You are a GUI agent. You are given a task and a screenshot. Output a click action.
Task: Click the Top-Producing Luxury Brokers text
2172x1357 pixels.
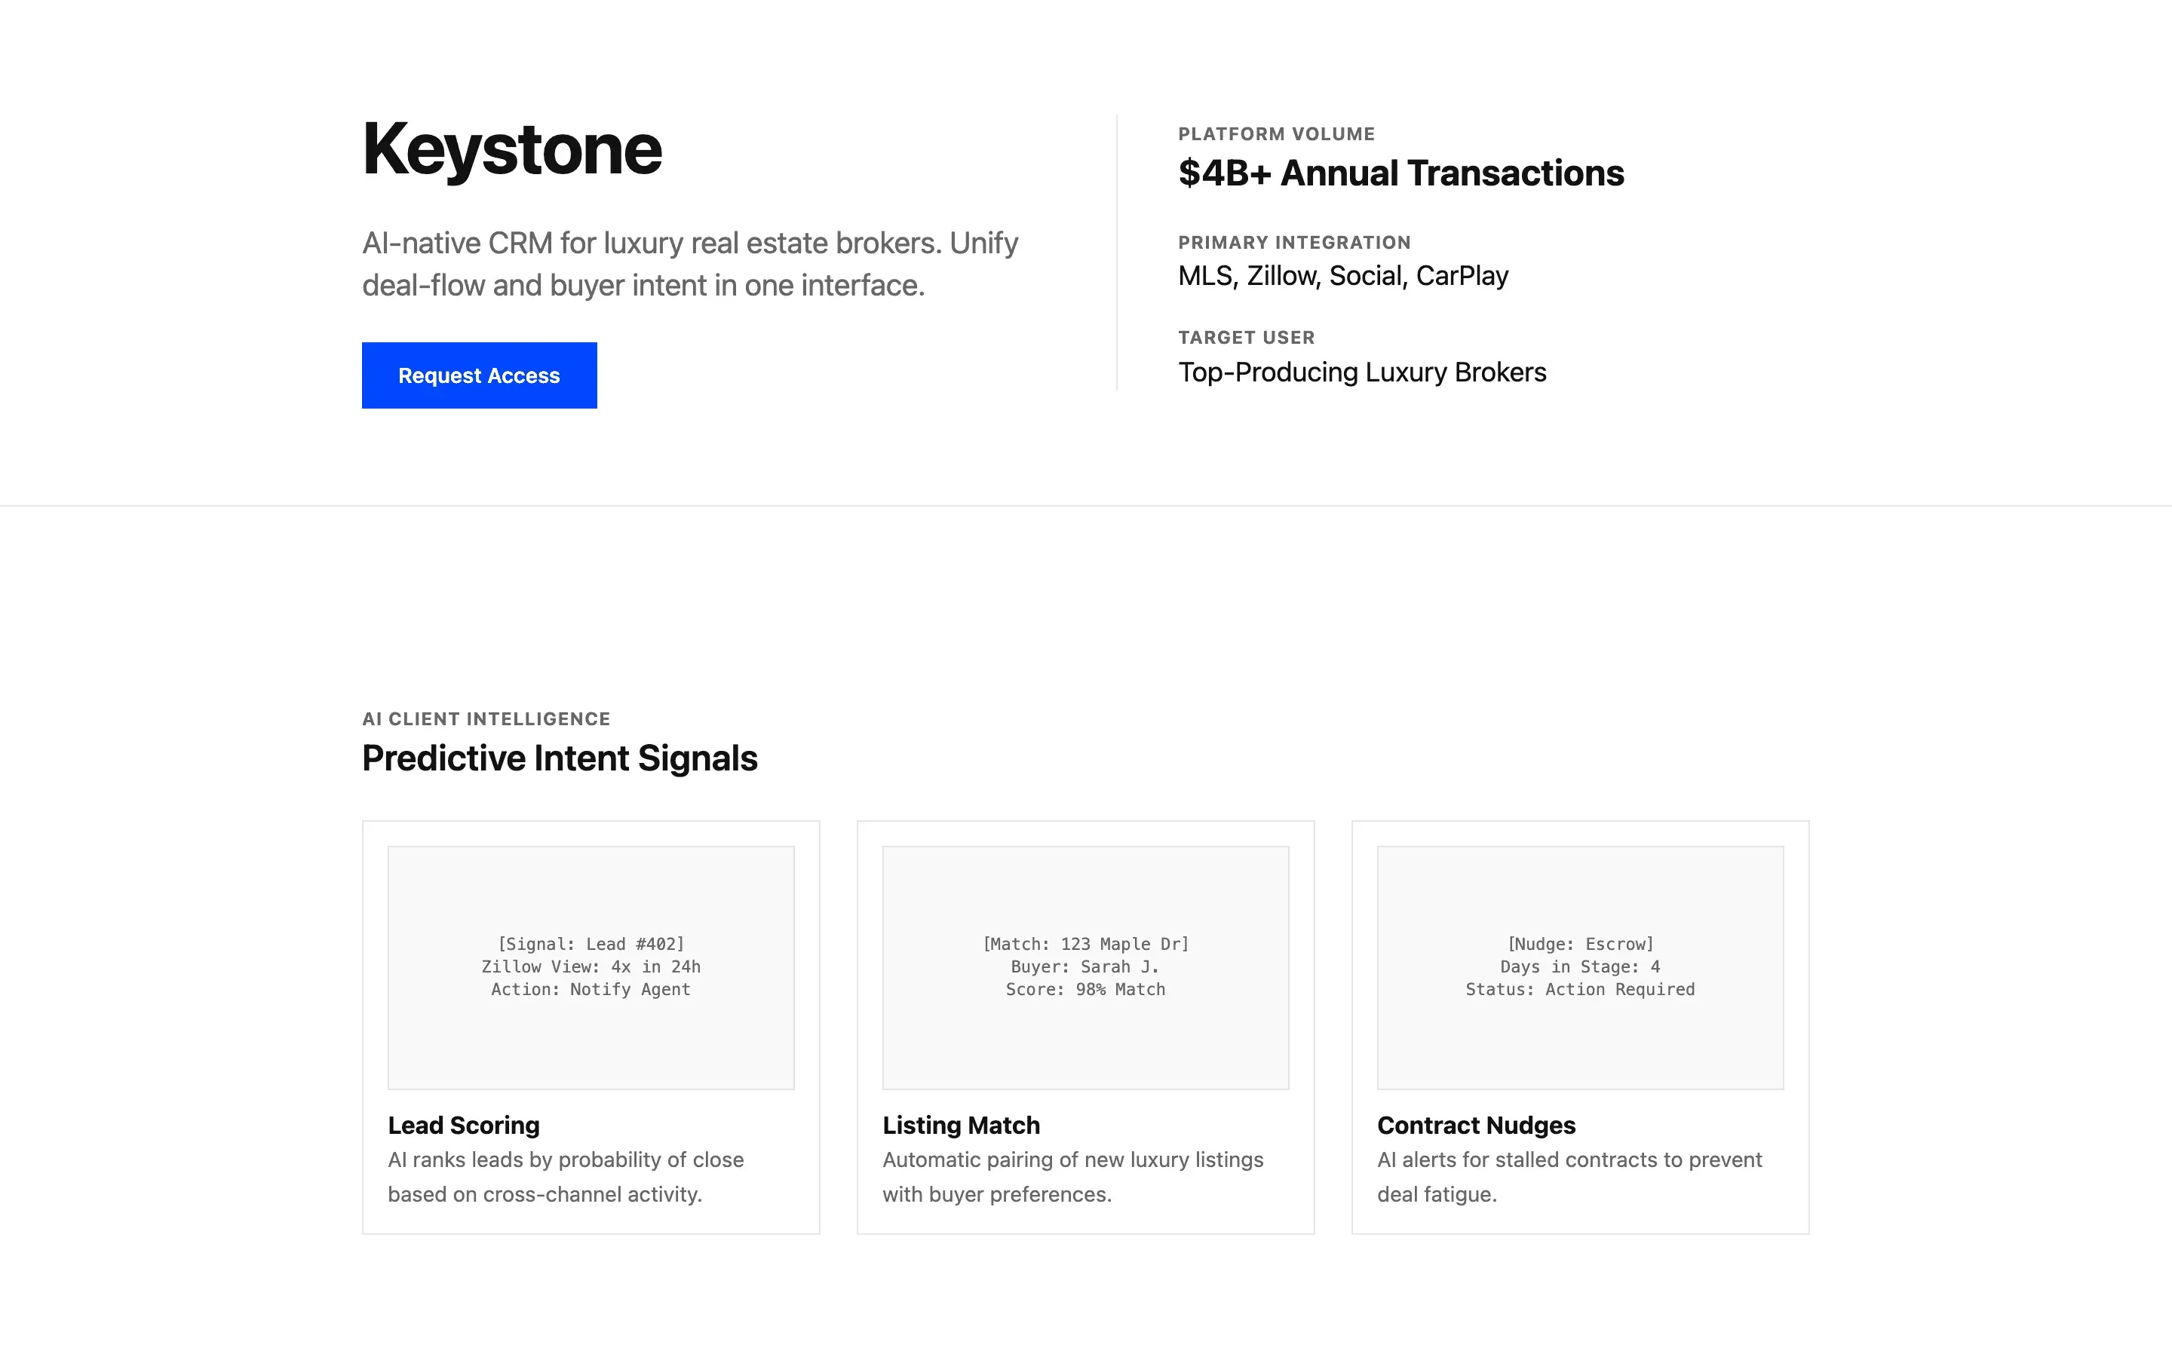[1361, 372]
